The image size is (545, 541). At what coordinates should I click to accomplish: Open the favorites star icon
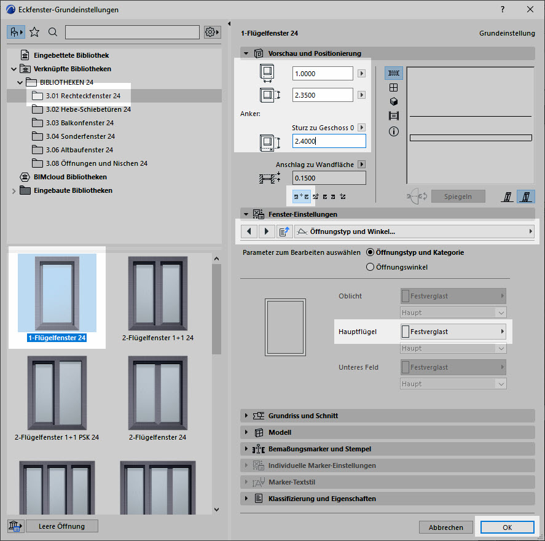(35, 32)
